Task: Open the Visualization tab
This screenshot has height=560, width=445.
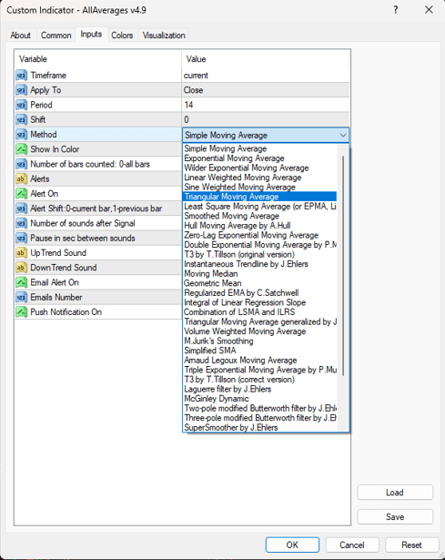Action: pyautogui.click(x=164, y=36)
